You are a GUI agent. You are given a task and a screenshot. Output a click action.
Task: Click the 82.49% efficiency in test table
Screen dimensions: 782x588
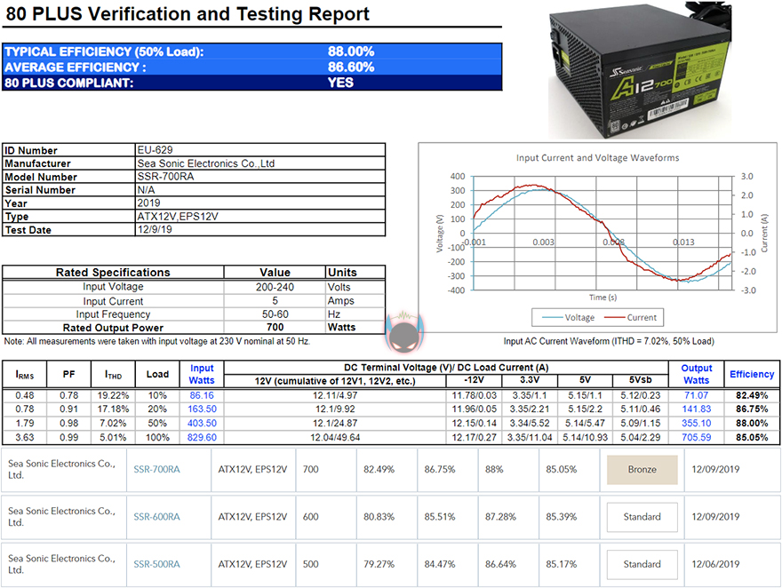tap(752, 395)
